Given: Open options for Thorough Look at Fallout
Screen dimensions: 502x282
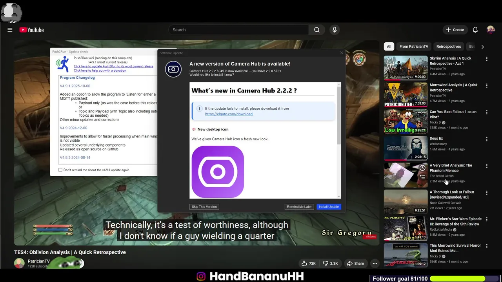Looking at the screenshot, I should tap(487, 193).
